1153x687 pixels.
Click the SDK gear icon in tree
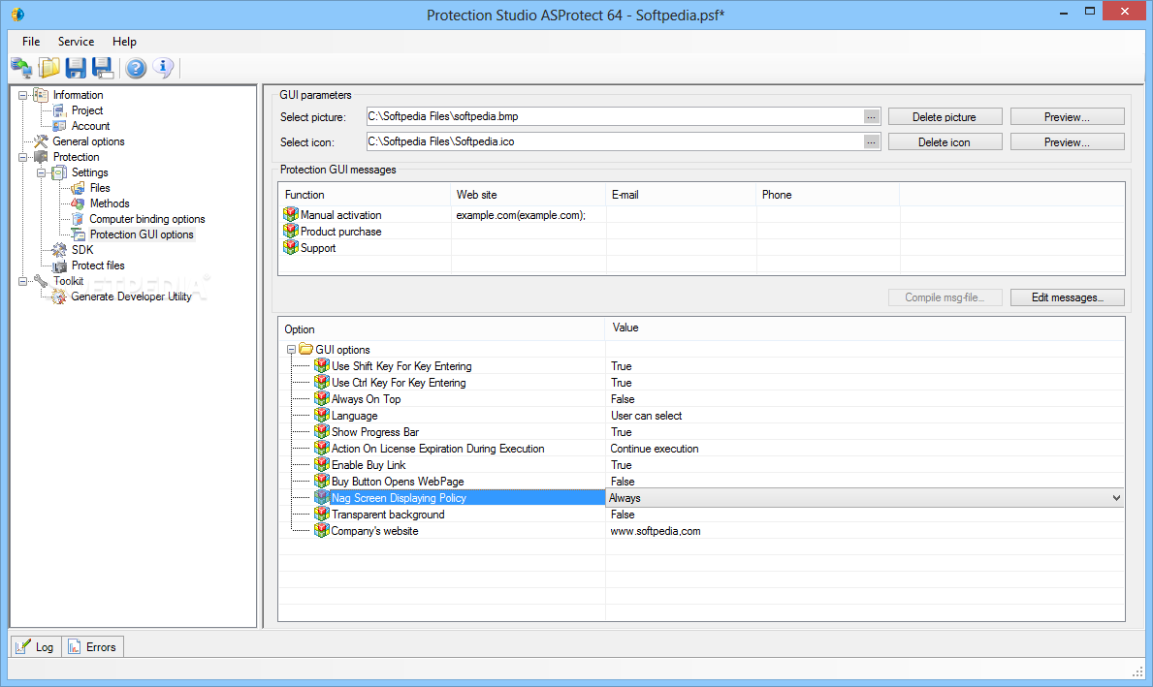pyautogui.click(x=59, y=250)
